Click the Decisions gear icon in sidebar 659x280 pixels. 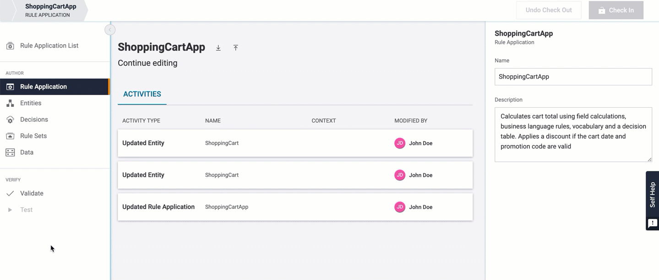[x=10, y=120]
